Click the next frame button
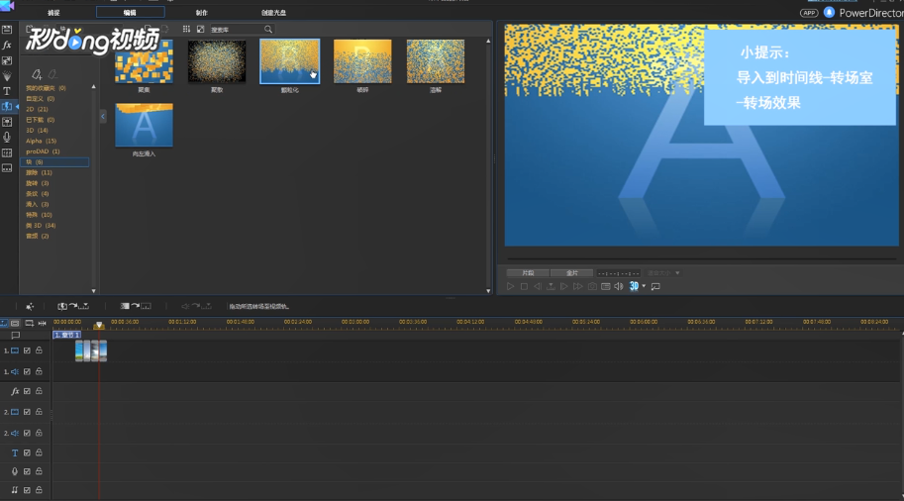Screen dimensions: 904x501 [x=563, y=286]
